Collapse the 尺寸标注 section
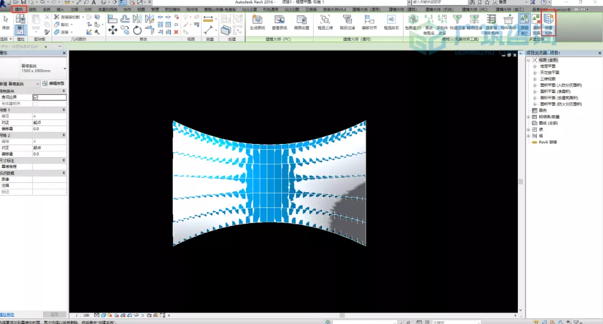Viewport: 603px width, 324px height. [x=63, y=160]
